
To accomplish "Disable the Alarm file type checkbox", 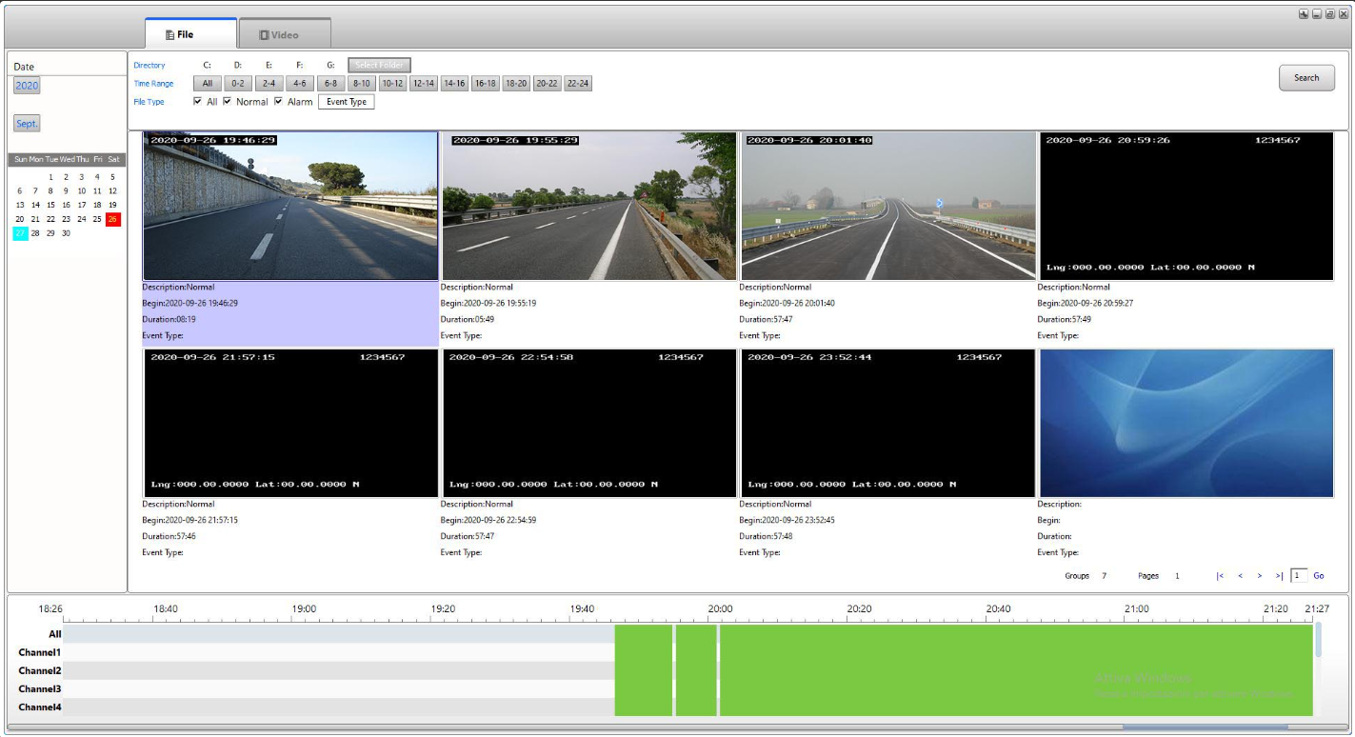I will pos(279,102).
